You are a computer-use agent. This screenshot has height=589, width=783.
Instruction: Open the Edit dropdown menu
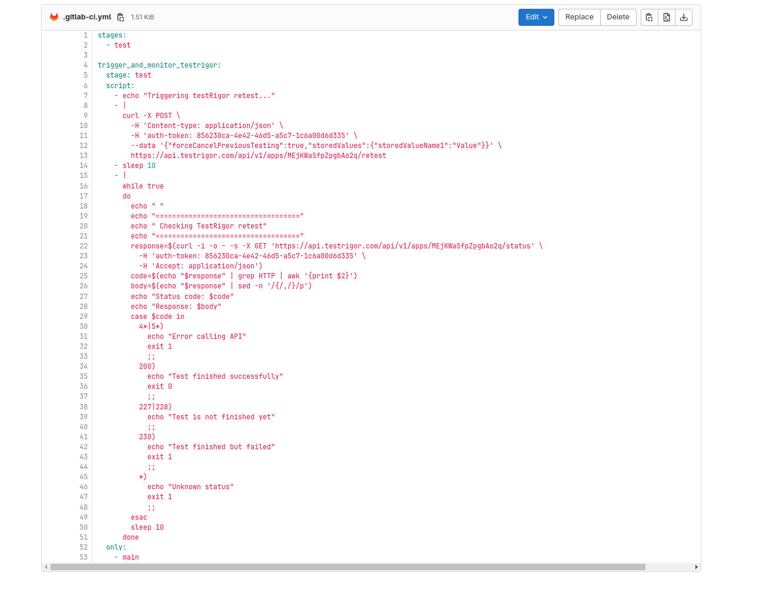click(536, 18)
